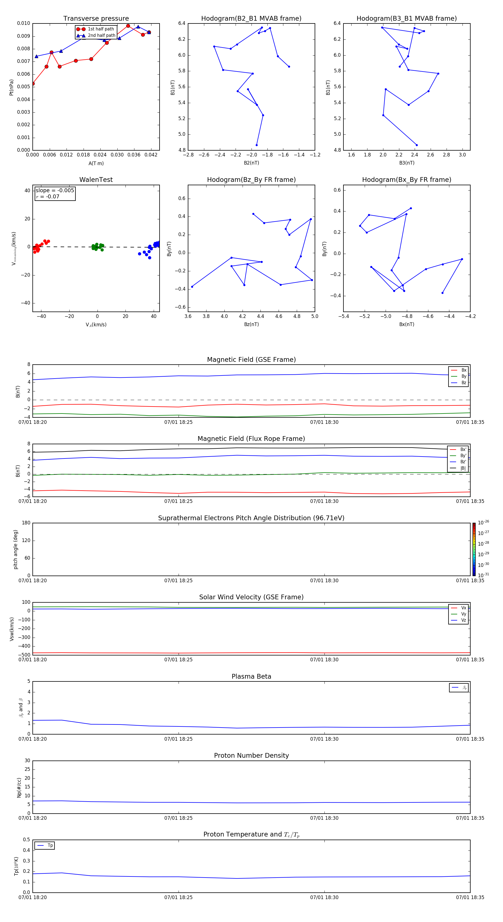The image size is (503, 922).
Task: Select the Suprathermal Electrons Pitch Angle Distribution title
Action: click(251, 518)
